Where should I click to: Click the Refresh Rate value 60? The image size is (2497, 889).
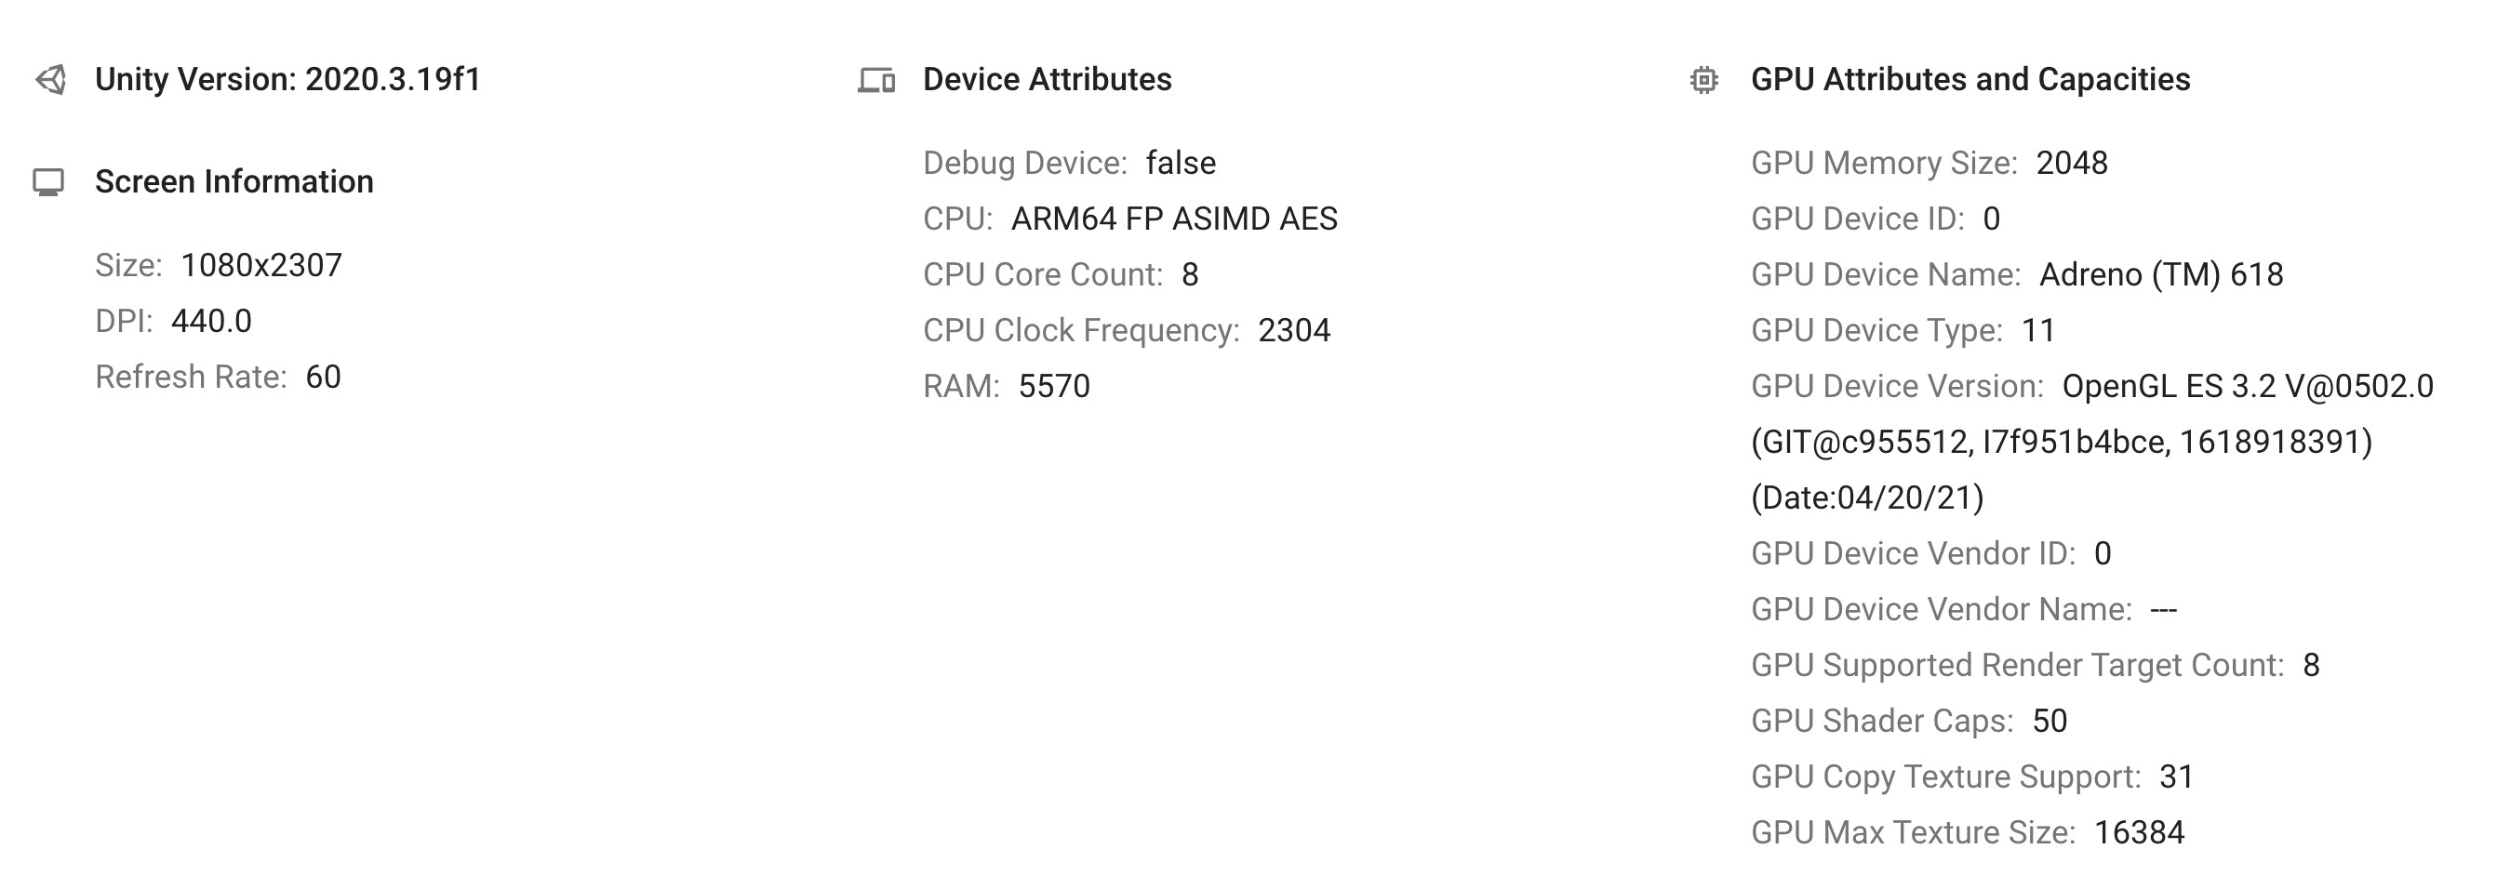(x=323, y=377)
